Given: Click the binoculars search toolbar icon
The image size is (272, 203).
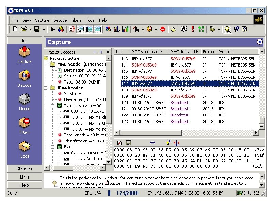Looking at the screenshot, I should click(136, 29).
